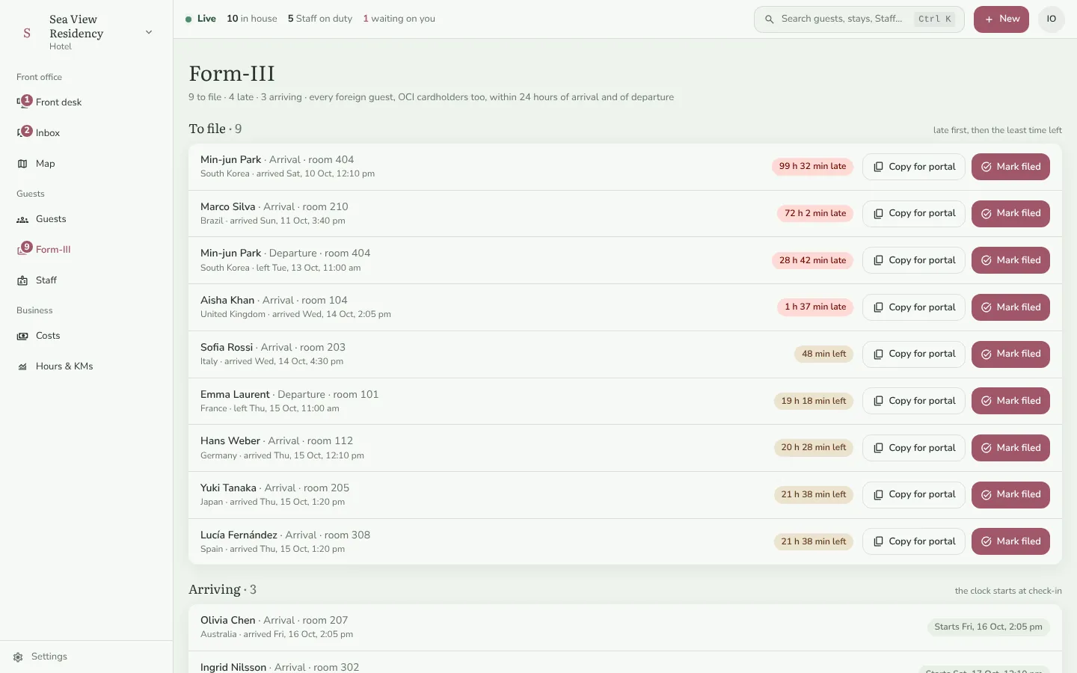Open the IO user avatar

pos(1052,19)
